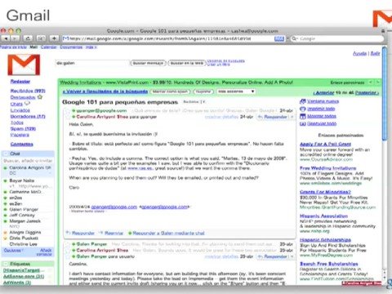Open reply dropdown on 25-abr message
The height and width of the screenshot is (294, 392).
click(x=292, y=256)
